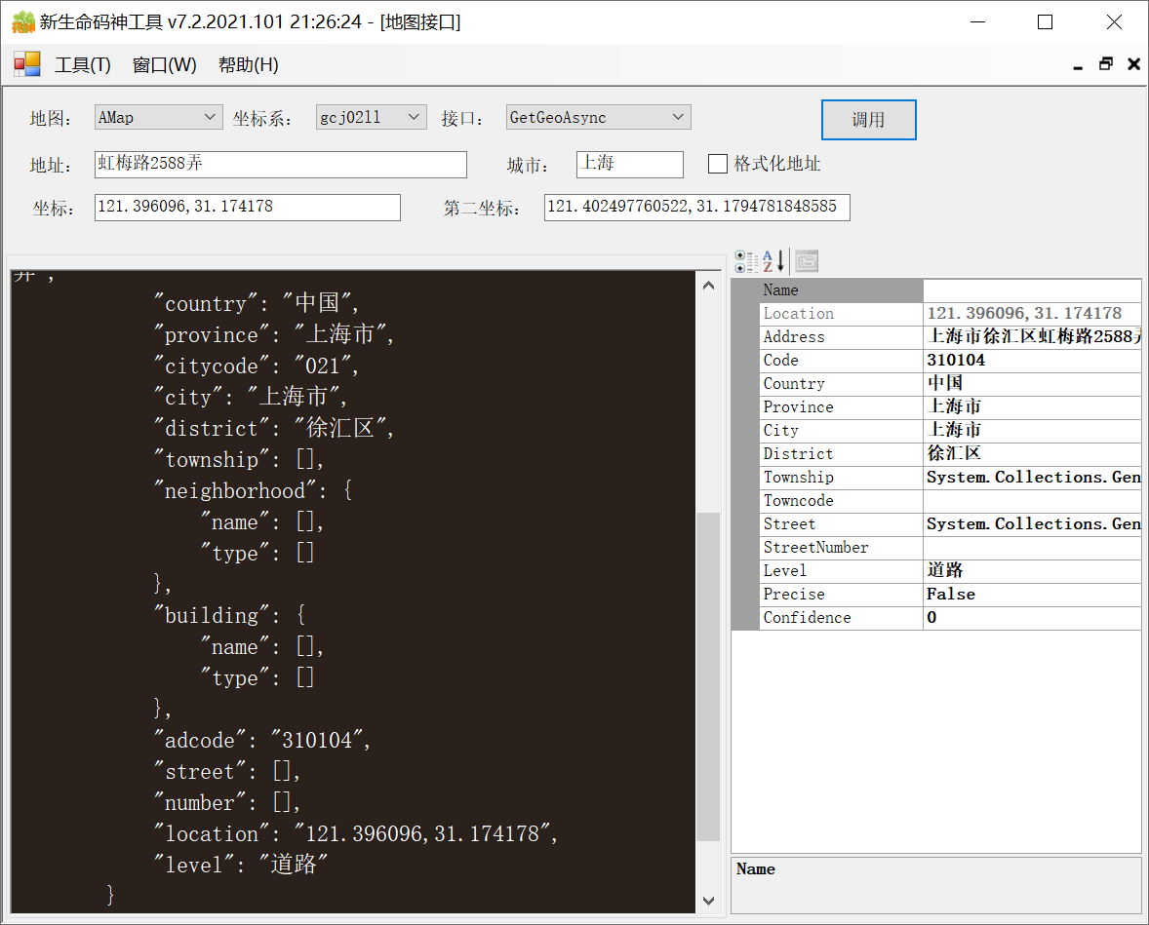Restore the inner 地图接口 child window
The height and width of the screenshot is (925, 1149).
(1106, 64)
